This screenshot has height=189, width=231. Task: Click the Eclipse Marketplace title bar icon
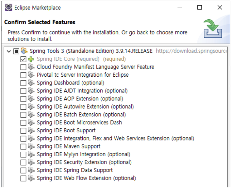(8, 8)
